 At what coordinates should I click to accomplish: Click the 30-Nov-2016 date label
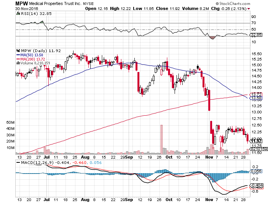tap(27, 9)
